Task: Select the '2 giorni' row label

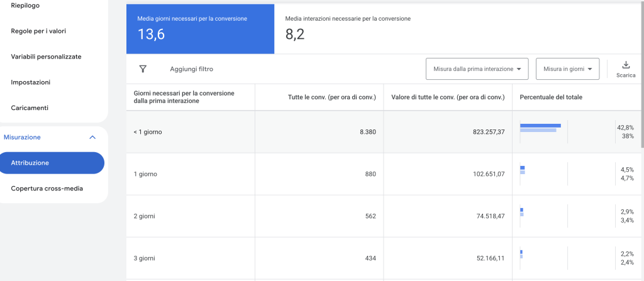Action: 144,216
